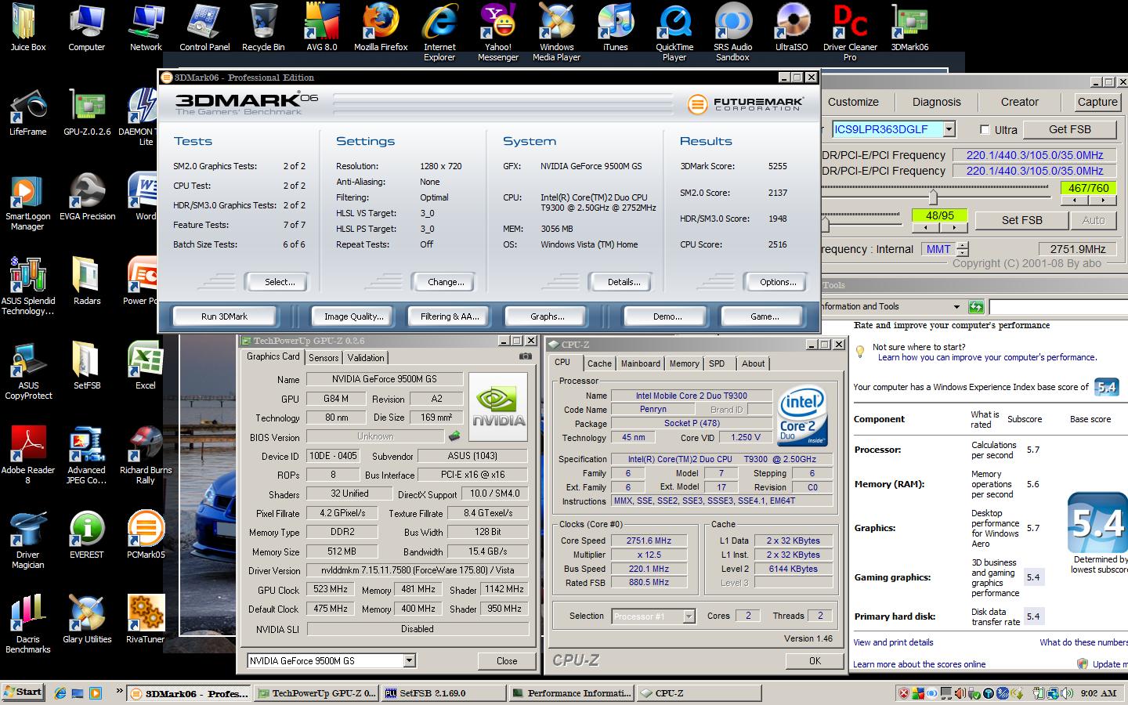Open SmartLogon Manager icon

[27, 201]
